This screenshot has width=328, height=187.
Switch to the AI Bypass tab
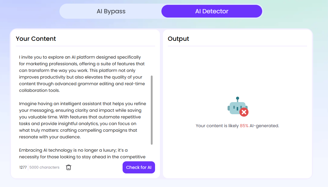coord(111,11)
